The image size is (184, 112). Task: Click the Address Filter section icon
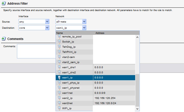(x=4, y=4)
